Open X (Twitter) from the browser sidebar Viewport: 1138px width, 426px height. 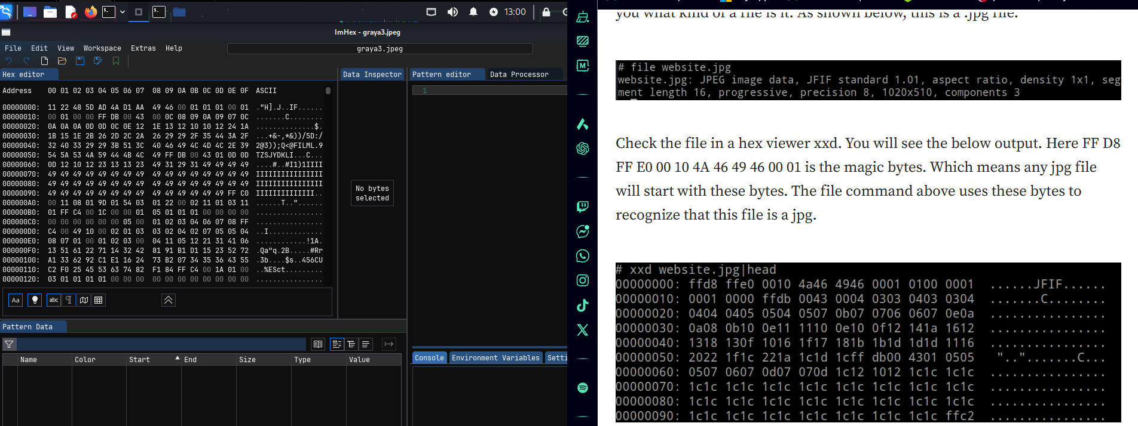[x=583, y=330]
